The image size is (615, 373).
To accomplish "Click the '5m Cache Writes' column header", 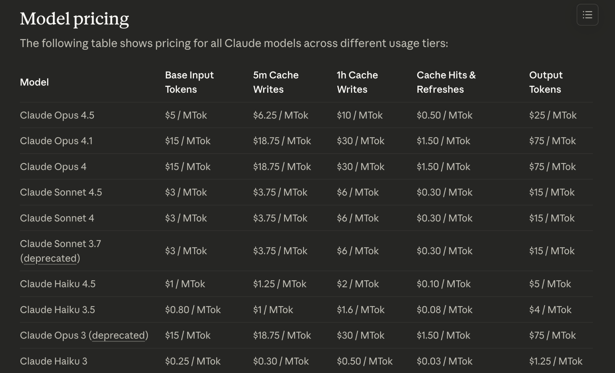I will tap(275, 82).
